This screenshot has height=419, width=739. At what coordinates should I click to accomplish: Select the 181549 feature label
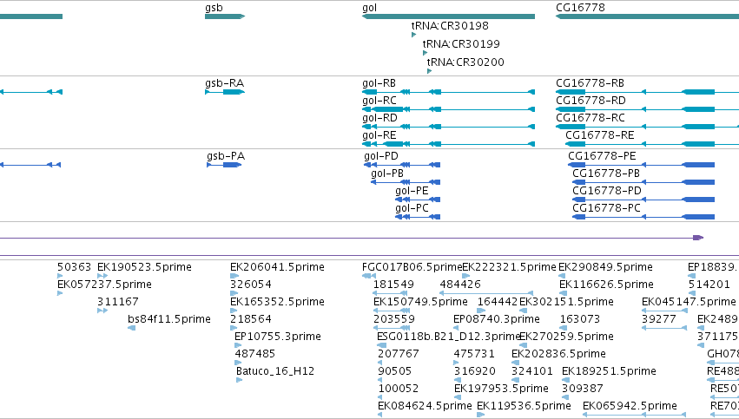point(393,285)
